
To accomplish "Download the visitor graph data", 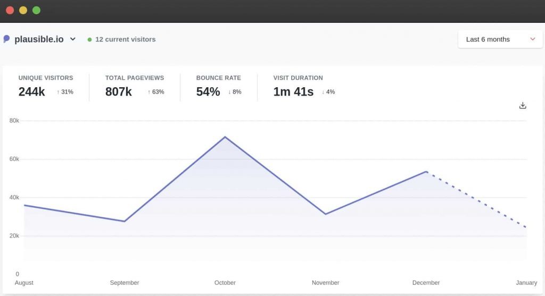I will 522,105.
